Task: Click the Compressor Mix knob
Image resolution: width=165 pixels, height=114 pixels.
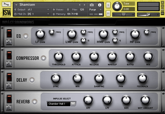Action: [148, 56]
